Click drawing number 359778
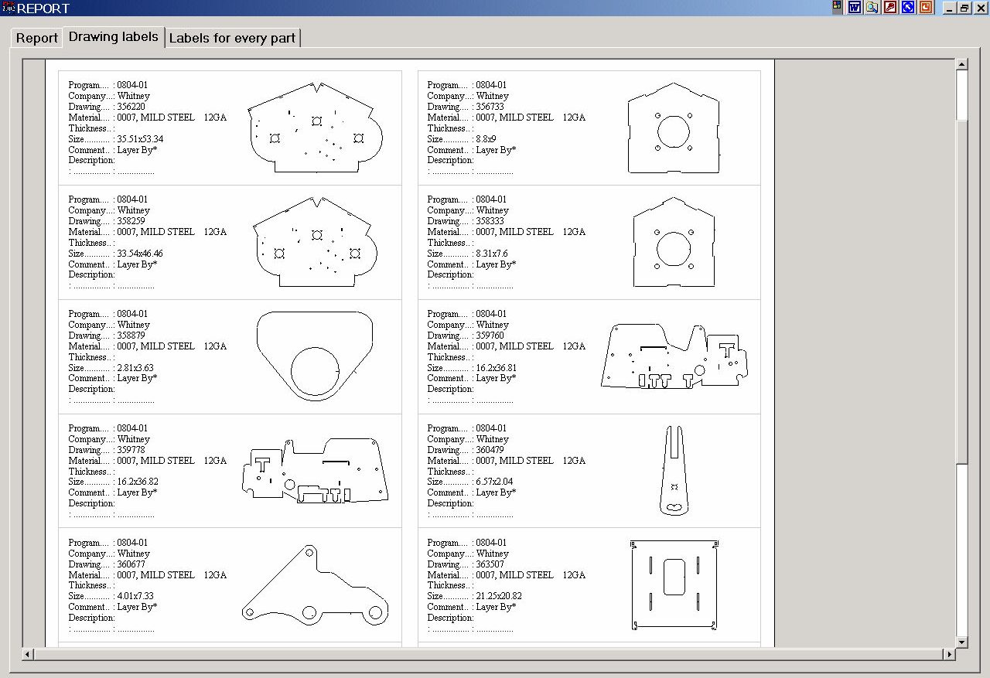This screenshot has width=990, height=678. 131,450
